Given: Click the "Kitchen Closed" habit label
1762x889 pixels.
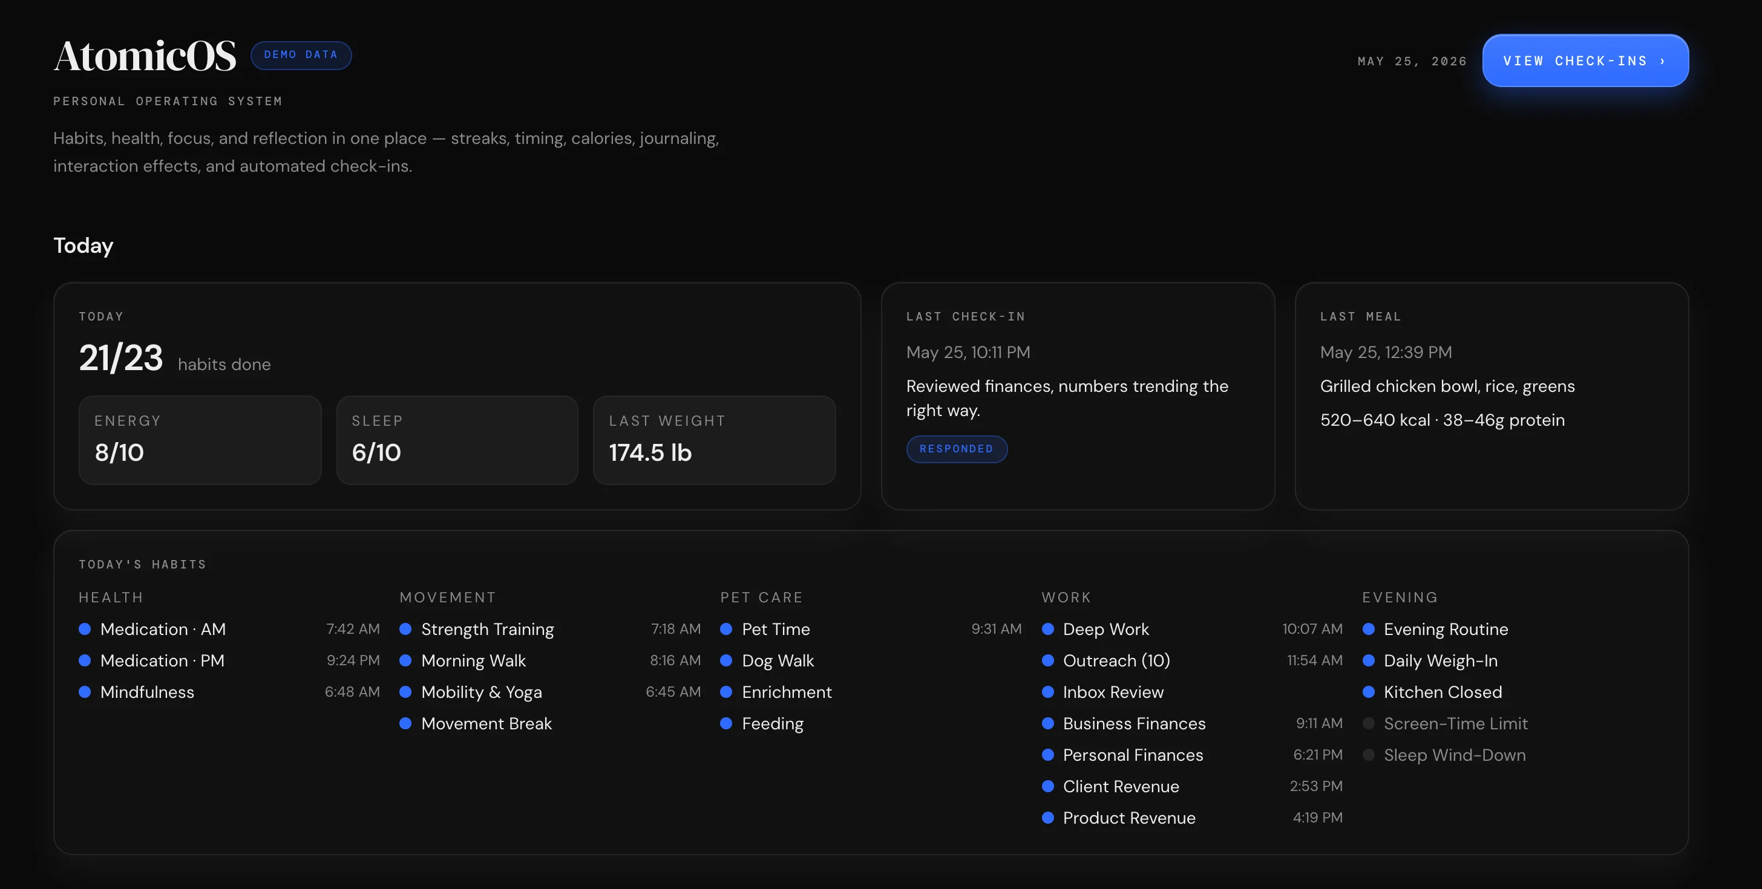Looking at the screenshot, I should click(1443, 692).
